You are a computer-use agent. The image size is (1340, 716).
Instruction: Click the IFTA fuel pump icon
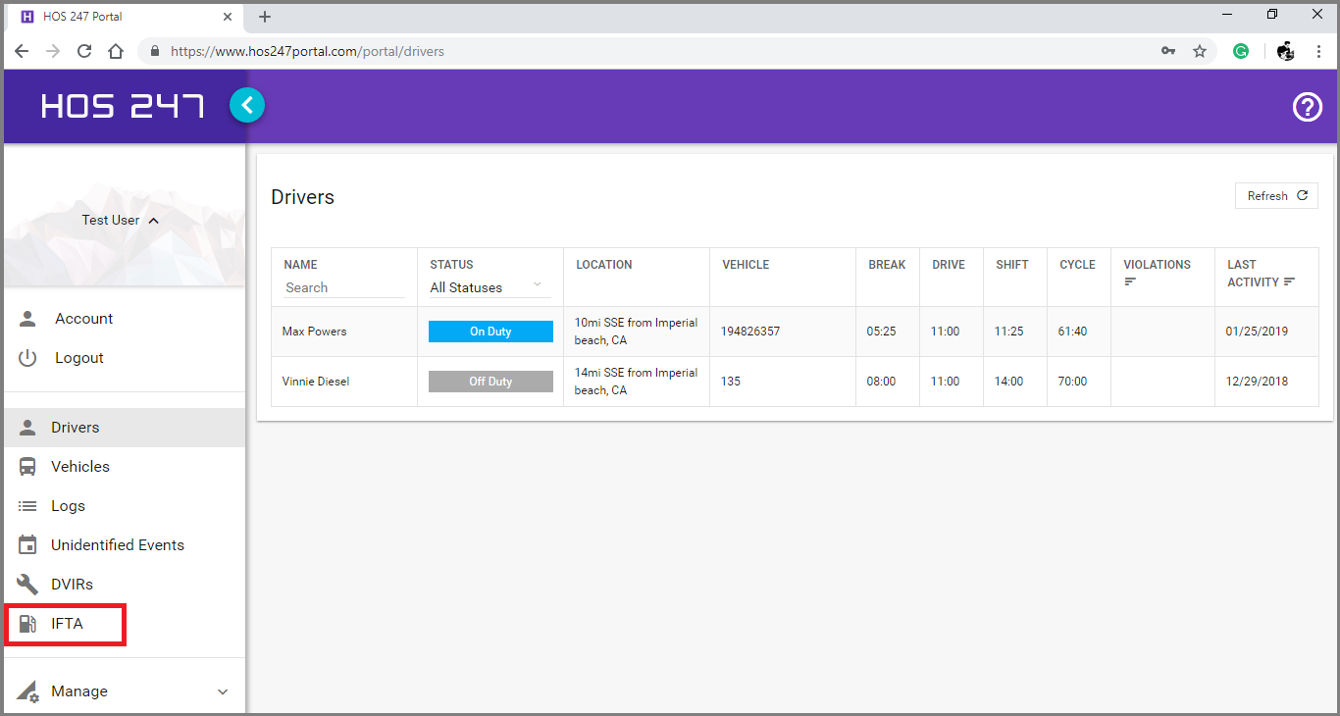click(x=27, y=624)
